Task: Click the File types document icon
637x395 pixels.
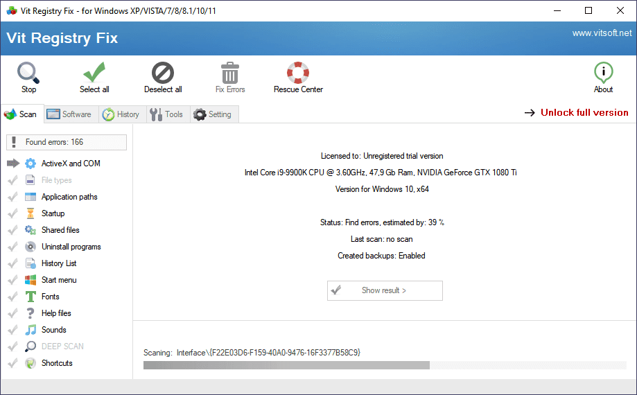Action: 30,180
